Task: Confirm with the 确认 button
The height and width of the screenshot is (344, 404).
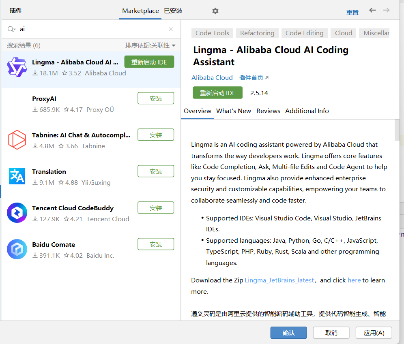Action: coord(288,333)
